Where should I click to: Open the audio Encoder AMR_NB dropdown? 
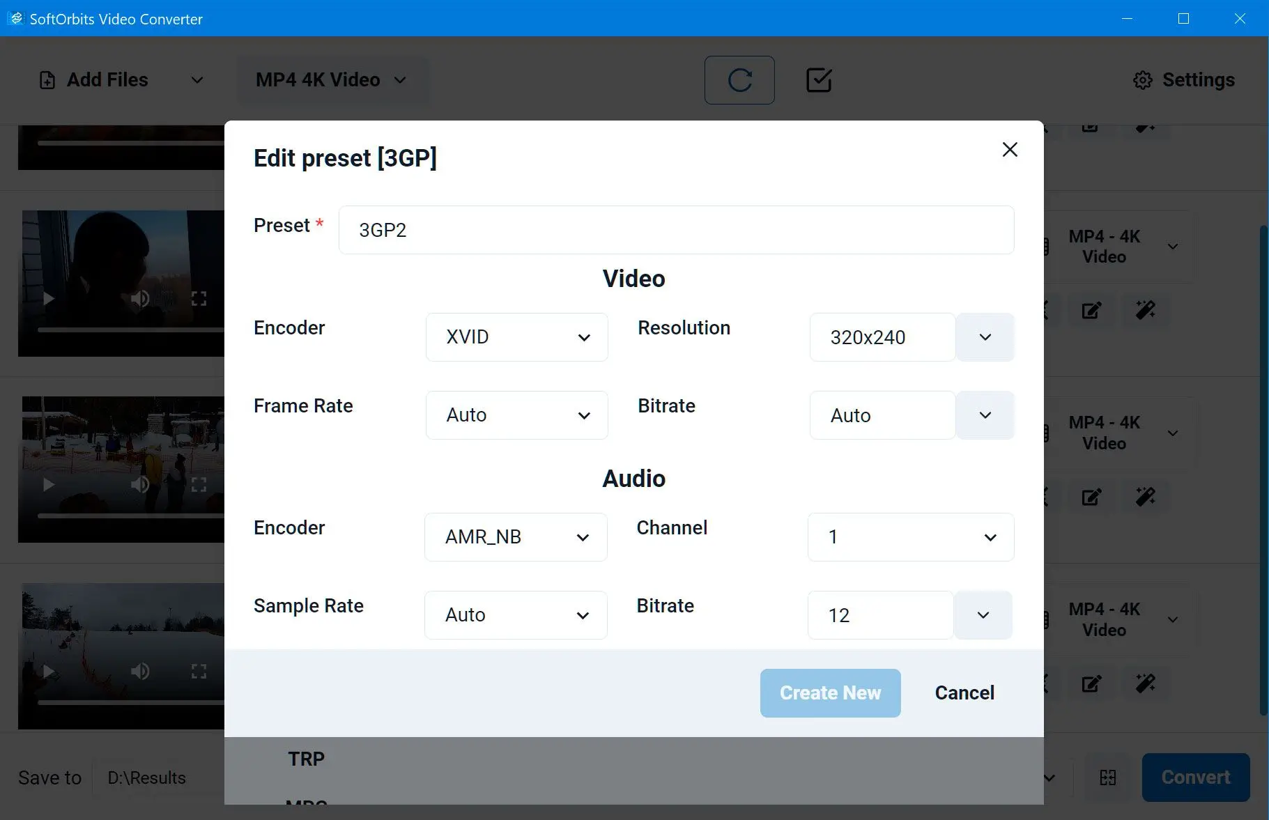tap(516, 537)
